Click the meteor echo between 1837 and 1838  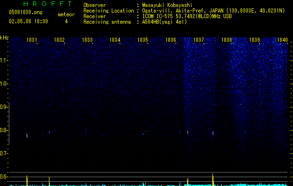[x=213, y=133]
